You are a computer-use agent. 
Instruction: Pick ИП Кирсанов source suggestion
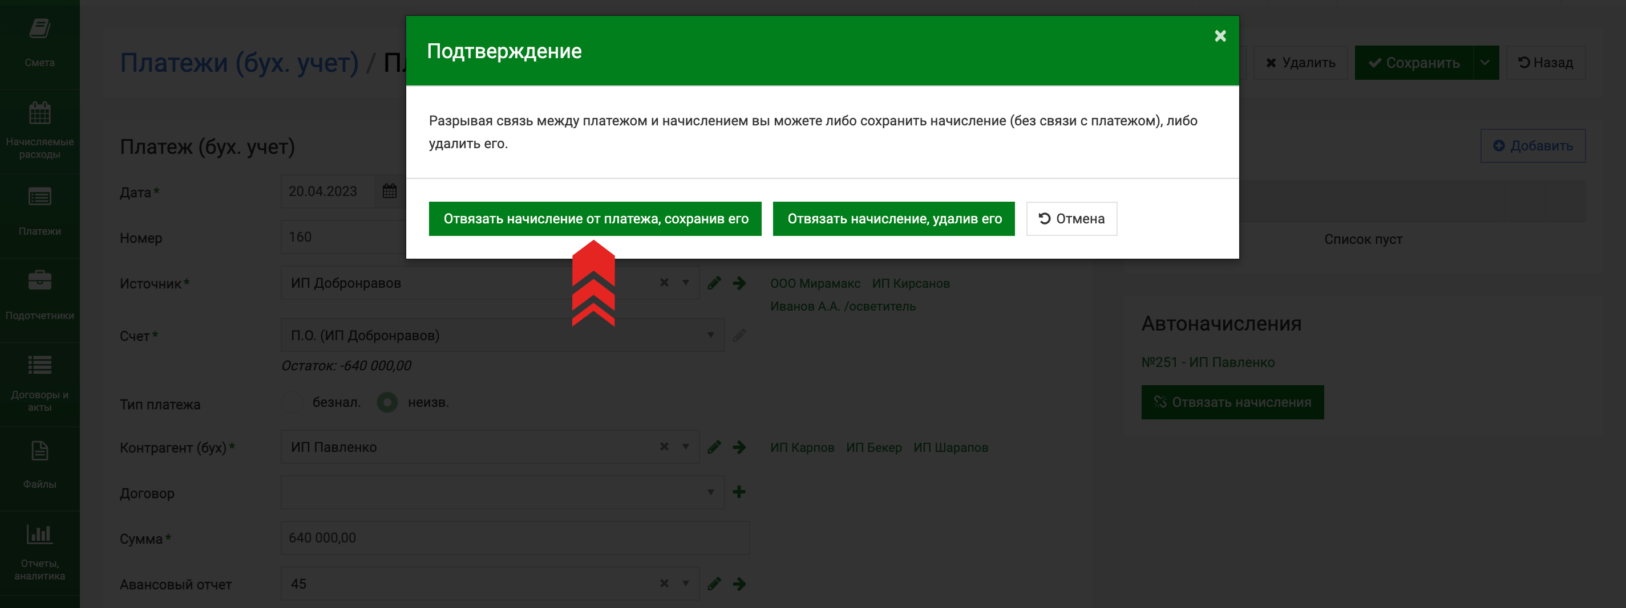pyautogui.click(x=911, y=283)
